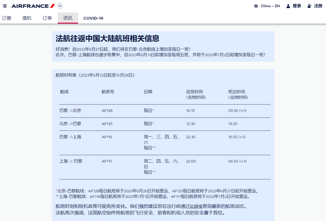Click the arrival time 16:55 (+1)
Image resolution: width=326 pixels, height=221 pixels.
tap(237, 137)
